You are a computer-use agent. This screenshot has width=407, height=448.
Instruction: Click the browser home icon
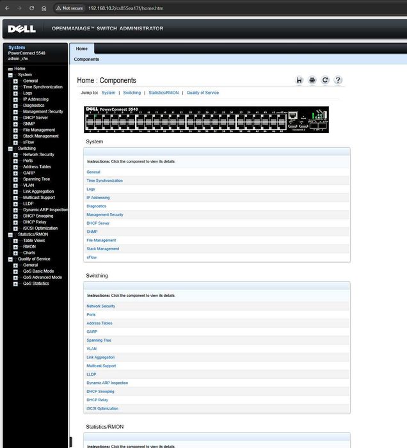(x=44, y=8)
